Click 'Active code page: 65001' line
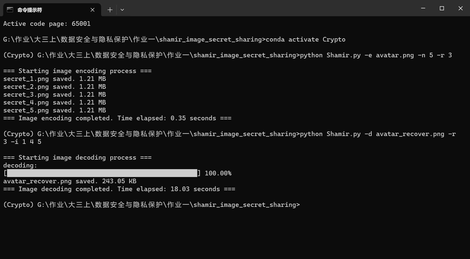The image size is (470, 259). pyautogui.click(x=47, y=24)
